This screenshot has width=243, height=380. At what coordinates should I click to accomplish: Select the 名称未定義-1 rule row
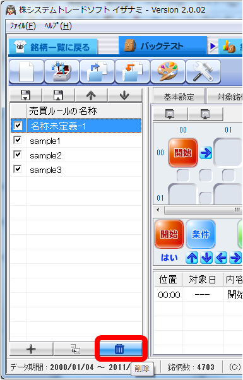tap(76, 126)
